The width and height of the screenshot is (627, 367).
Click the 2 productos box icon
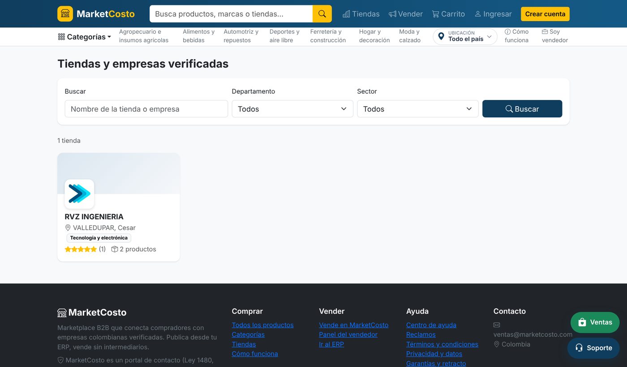pos(115,249)
